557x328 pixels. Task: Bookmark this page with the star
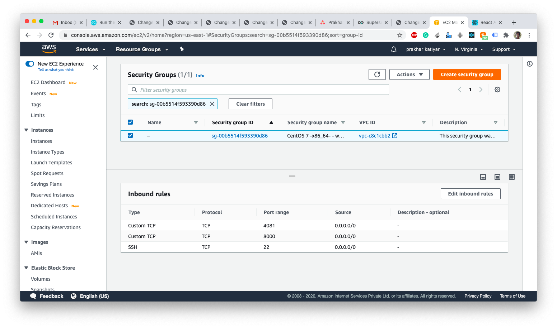[400, 35]
